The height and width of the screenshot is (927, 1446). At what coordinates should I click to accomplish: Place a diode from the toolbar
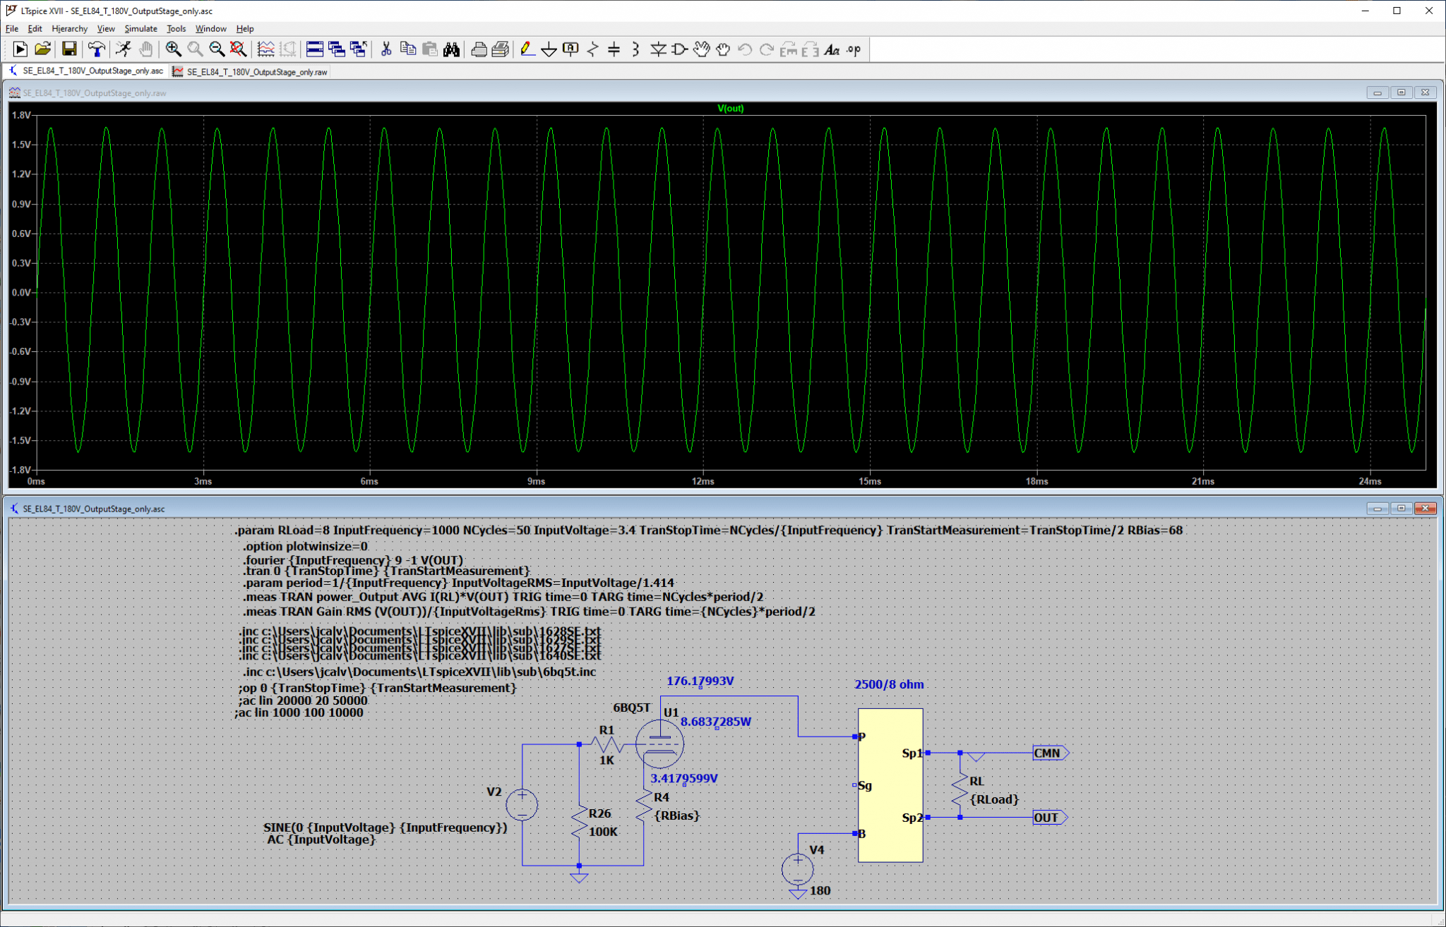[658, 49]
